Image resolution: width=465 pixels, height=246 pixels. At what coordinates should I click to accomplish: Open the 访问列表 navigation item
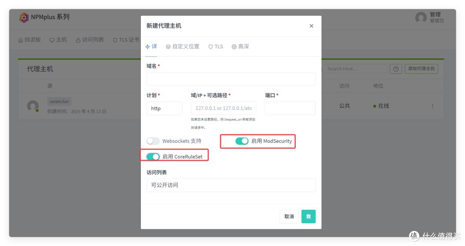pyautogui.click(x=90, y=40)
